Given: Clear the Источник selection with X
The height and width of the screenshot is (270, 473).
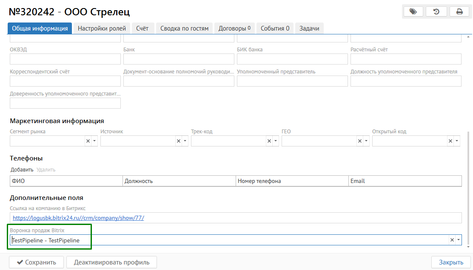Looking at the screenshot, I should pos(179,141).
